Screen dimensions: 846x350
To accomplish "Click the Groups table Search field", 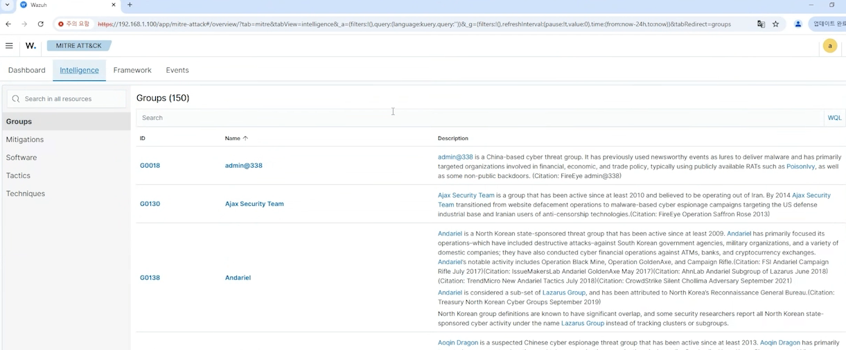I will pyautogui.click(x=479, y=118).
